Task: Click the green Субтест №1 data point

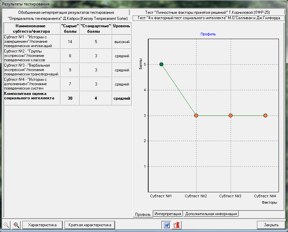Action: (161, 64)
